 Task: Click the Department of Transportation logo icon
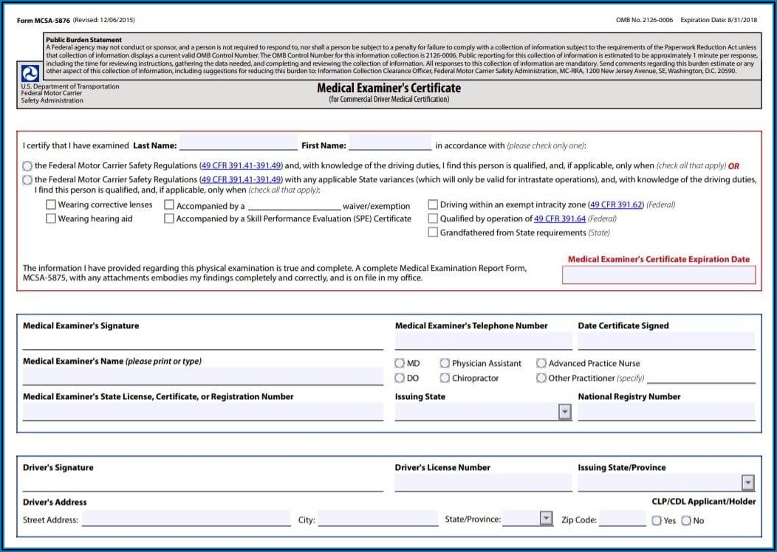[x=30, y=73]
